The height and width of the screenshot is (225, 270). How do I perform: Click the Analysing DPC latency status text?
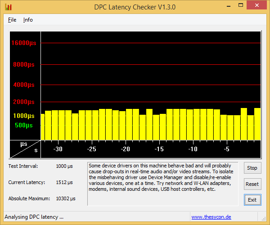[x=34, y=217]
